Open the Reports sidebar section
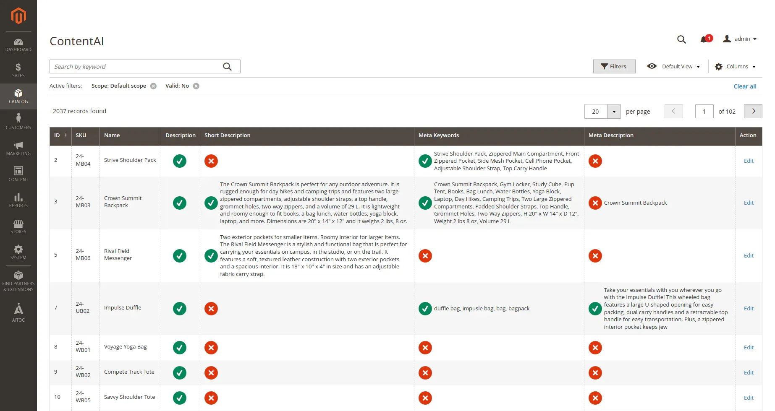 click(18, 200)
